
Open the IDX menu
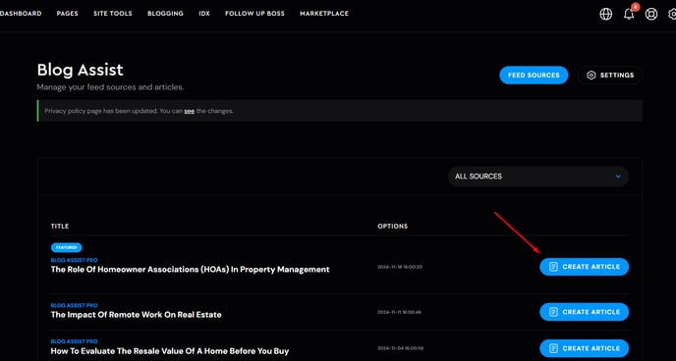tap(204, 14)
